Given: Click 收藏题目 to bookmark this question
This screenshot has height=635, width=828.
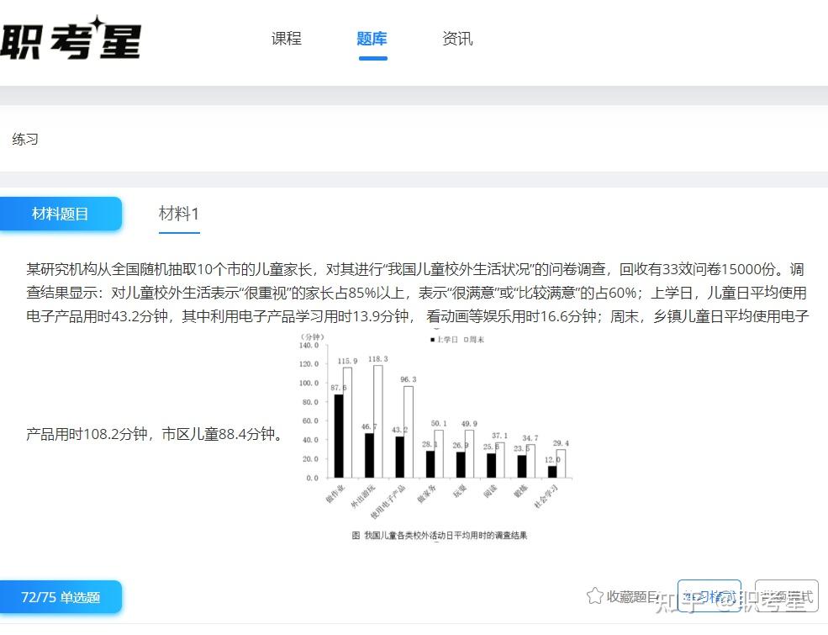Looking at the screenshot, I should [630, 596].
